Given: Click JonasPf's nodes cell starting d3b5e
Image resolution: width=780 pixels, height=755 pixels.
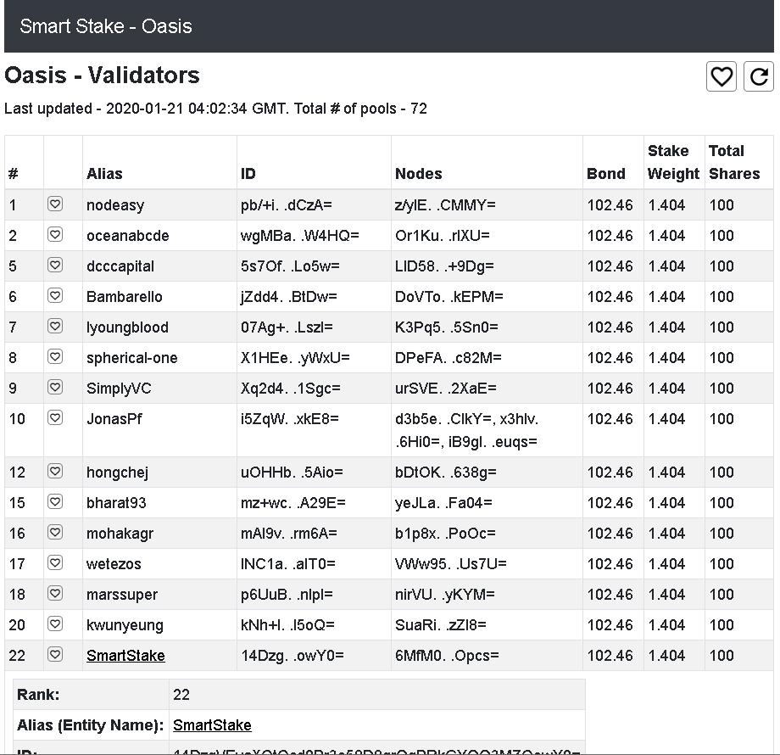Looking at the screenshot, I should (487, 430).
